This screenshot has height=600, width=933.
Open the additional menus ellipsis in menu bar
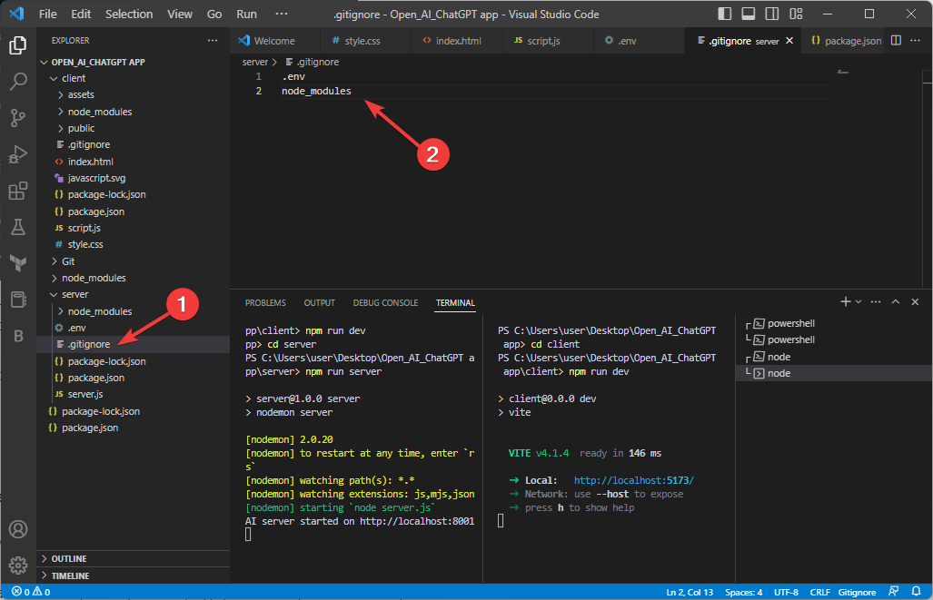coord(281,14)
